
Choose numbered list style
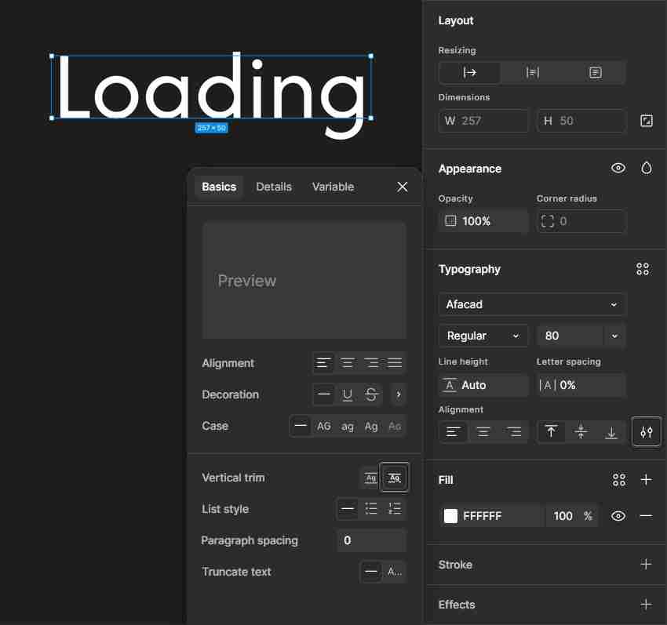click(x=395, y=508)
